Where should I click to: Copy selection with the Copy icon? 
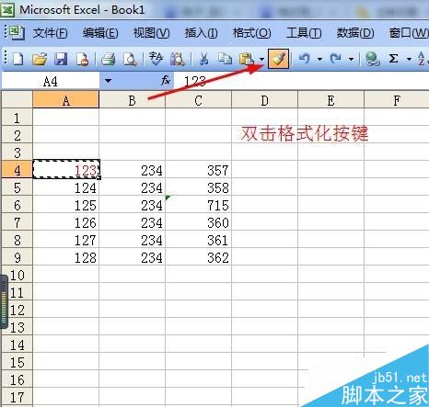225,59
